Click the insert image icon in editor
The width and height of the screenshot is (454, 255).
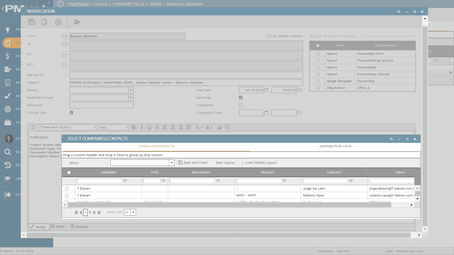pos(219,127)
